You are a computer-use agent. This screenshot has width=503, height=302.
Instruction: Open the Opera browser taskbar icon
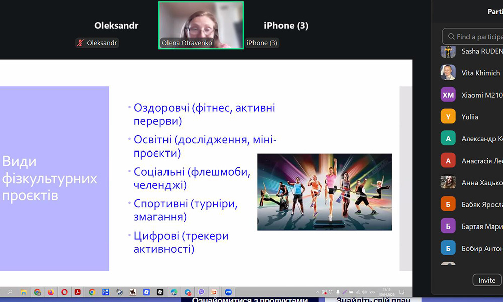(x=64, y=292)
